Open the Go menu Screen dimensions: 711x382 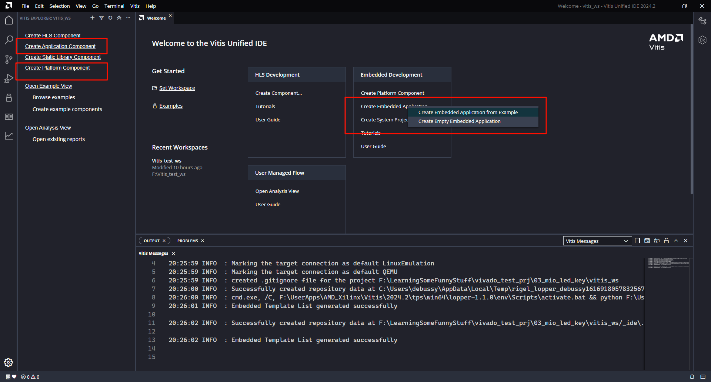click(95, 6)
